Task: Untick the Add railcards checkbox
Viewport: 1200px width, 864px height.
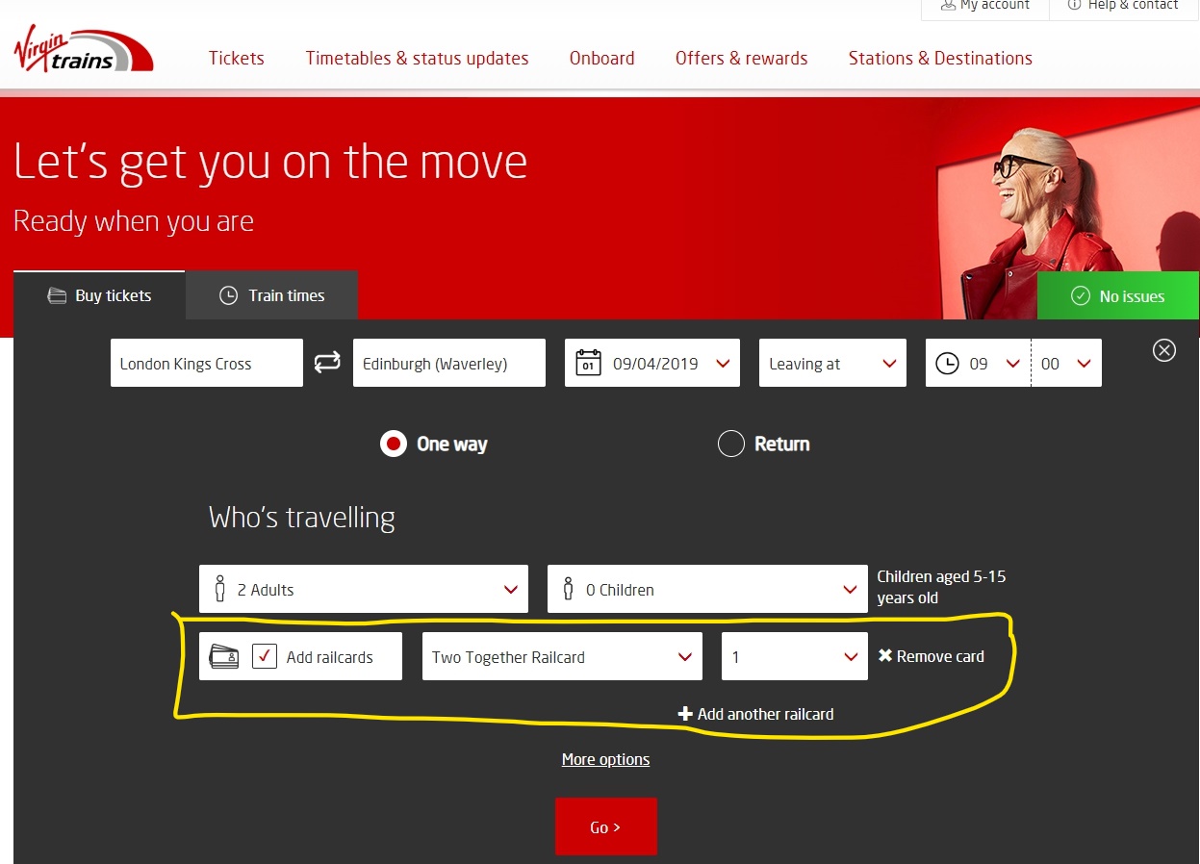Action: (x=265, y=656)
